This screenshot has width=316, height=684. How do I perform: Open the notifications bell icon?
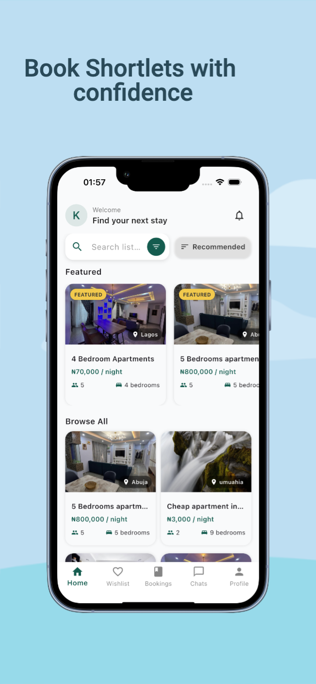pyautogui.click(x=239, y=216)
